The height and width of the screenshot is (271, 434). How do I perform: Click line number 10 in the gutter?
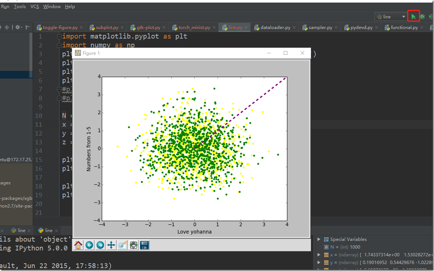click(x=39, y=116)
